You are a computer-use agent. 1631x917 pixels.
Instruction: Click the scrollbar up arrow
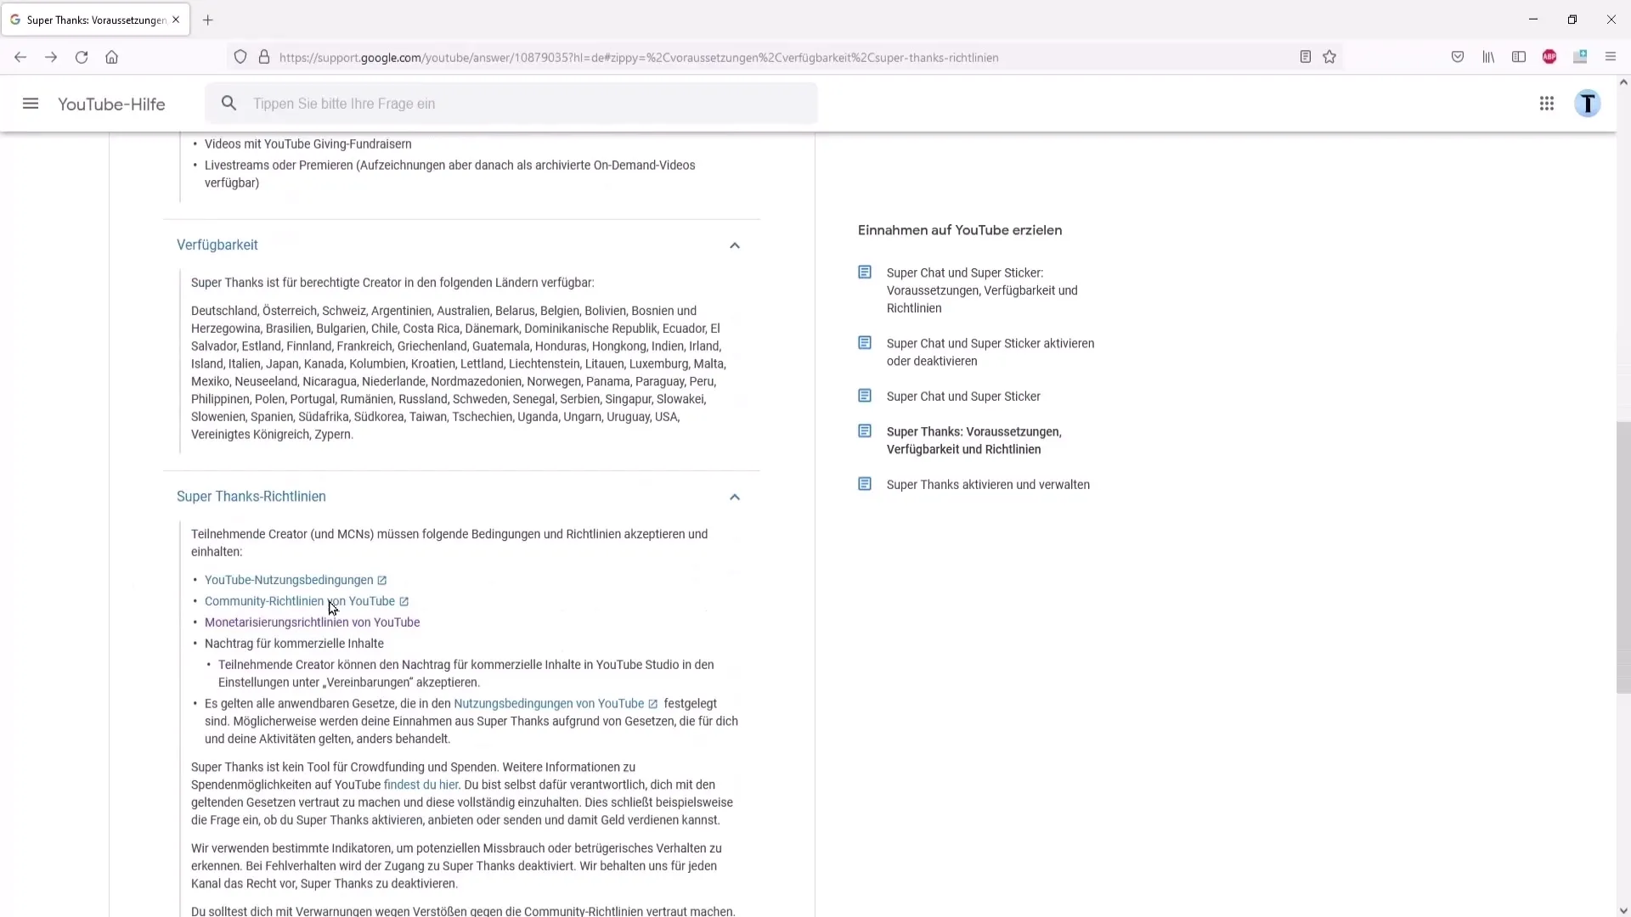click(x=1623, y=82)
